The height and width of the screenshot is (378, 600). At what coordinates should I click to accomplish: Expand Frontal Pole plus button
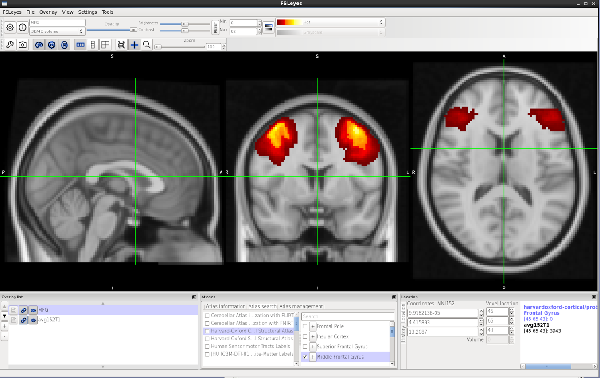[x=312, y=326]
